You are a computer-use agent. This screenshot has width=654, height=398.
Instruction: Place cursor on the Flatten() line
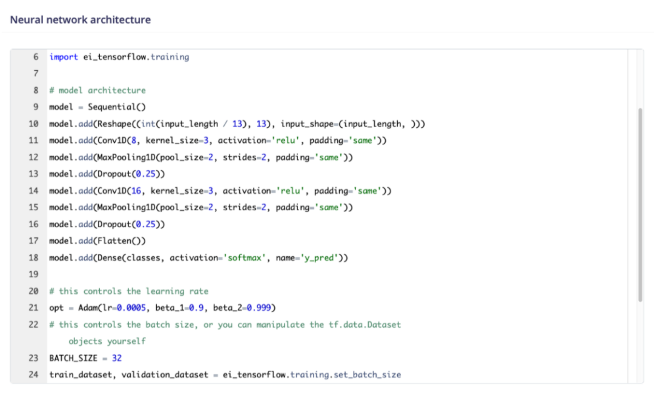[x=97, y=241]
